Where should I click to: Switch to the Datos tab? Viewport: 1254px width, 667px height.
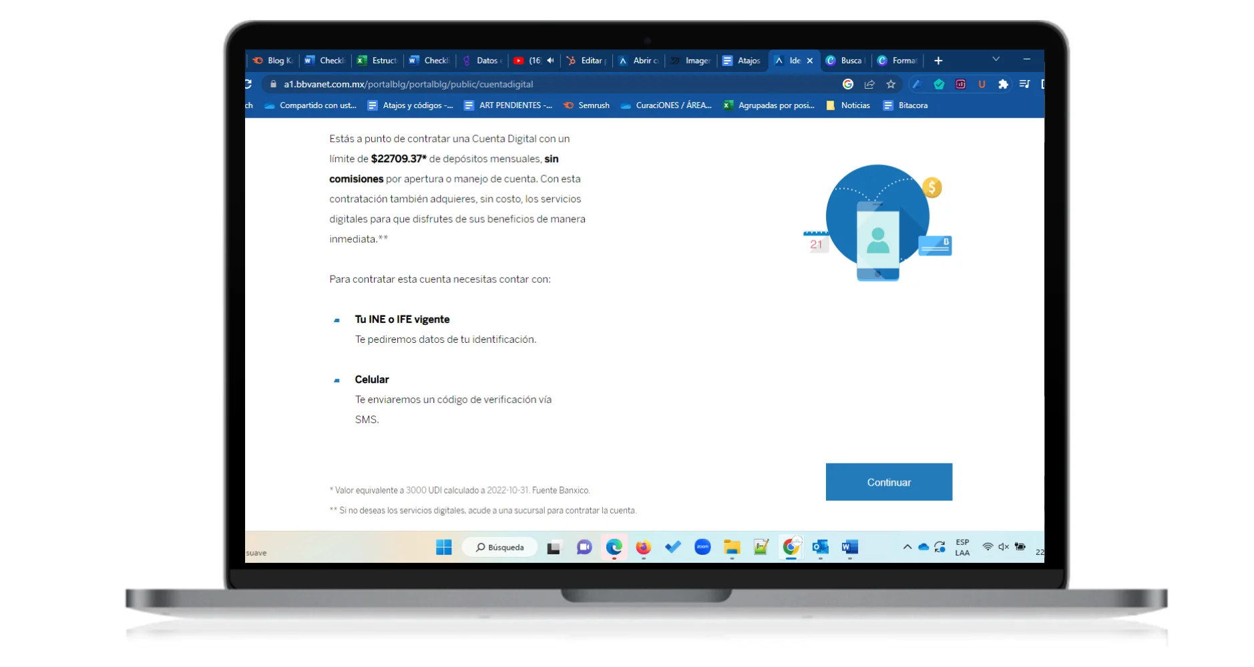[483, 61]
